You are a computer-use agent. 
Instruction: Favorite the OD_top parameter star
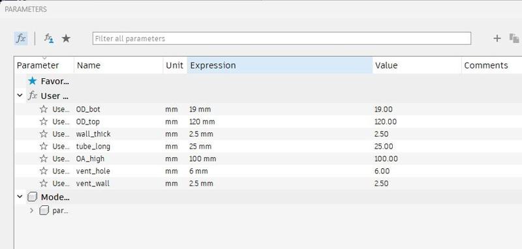pyautogui.click(x=44, y=121)
